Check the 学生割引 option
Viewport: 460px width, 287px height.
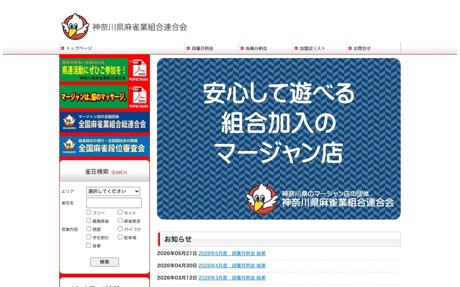click(89, 237)
